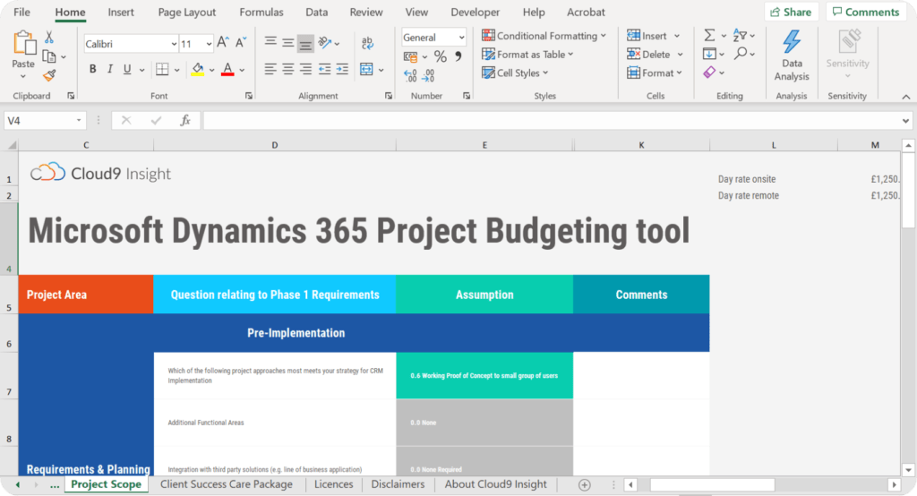
Task: Select Bottom Align in the Alignment group
Action: (x=305, y=43)
